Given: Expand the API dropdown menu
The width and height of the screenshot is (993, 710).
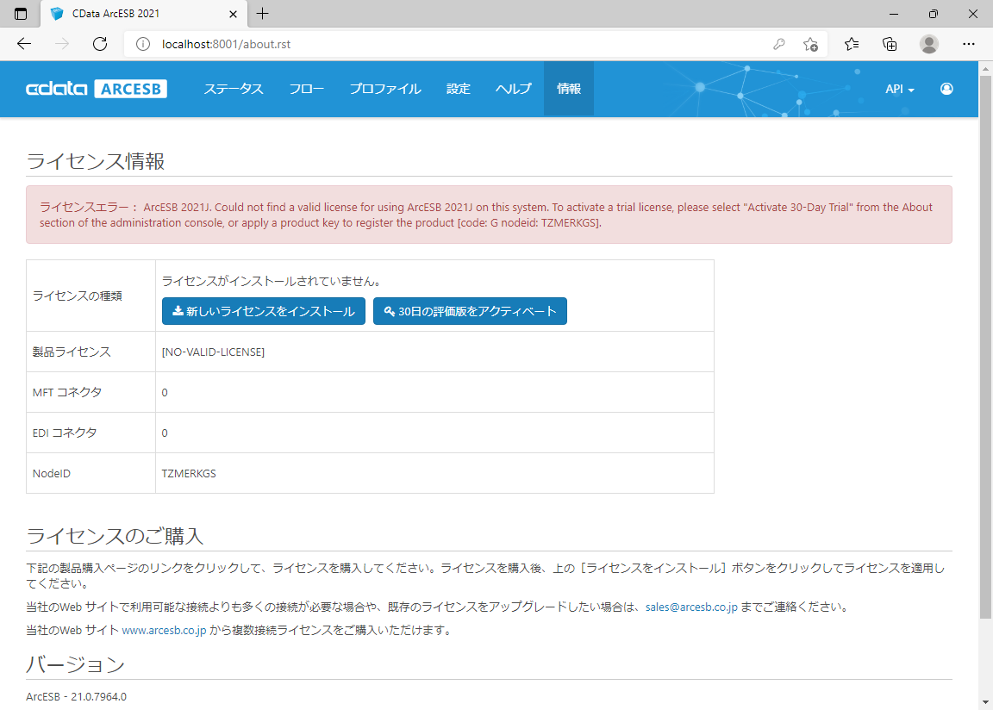Looking at the screenshot, I should 899,89.
